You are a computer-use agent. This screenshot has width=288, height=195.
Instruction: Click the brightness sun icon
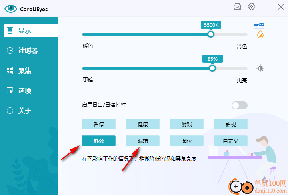[260, 68]
